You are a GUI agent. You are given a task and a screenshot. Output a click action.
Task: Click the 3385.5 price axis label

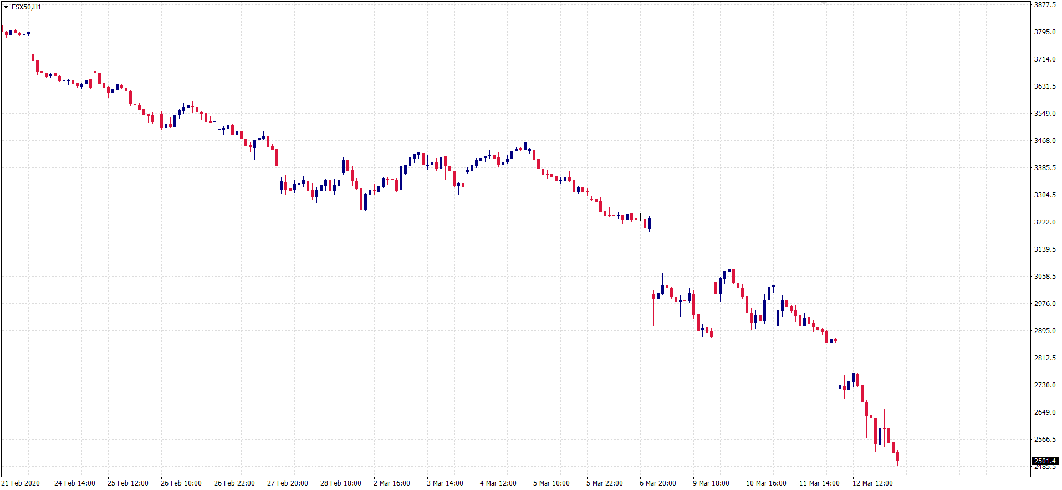coord(1045,168)
